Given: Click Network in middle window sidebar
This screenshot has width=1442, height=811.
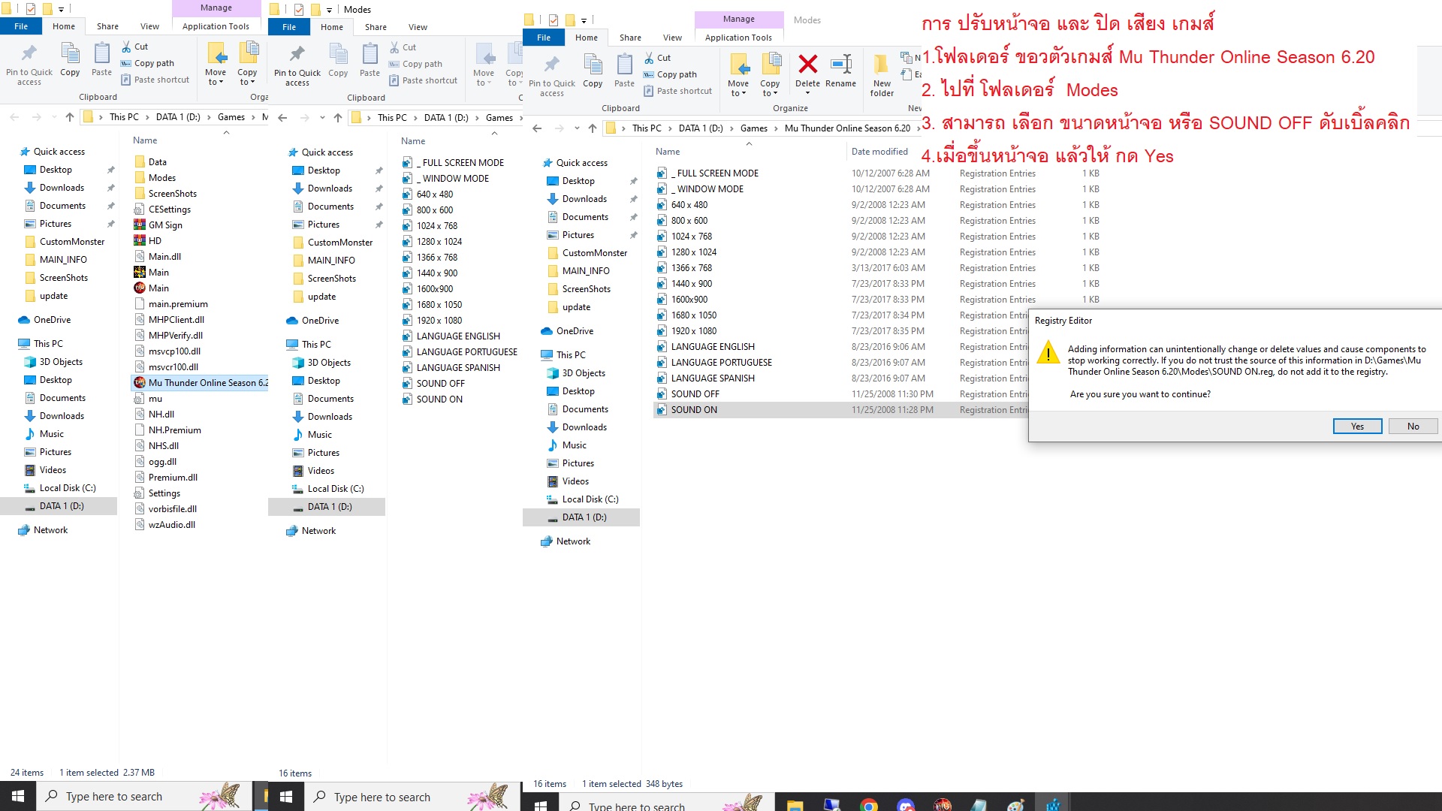Looking at the screenshot, I should tap(318, 531).
